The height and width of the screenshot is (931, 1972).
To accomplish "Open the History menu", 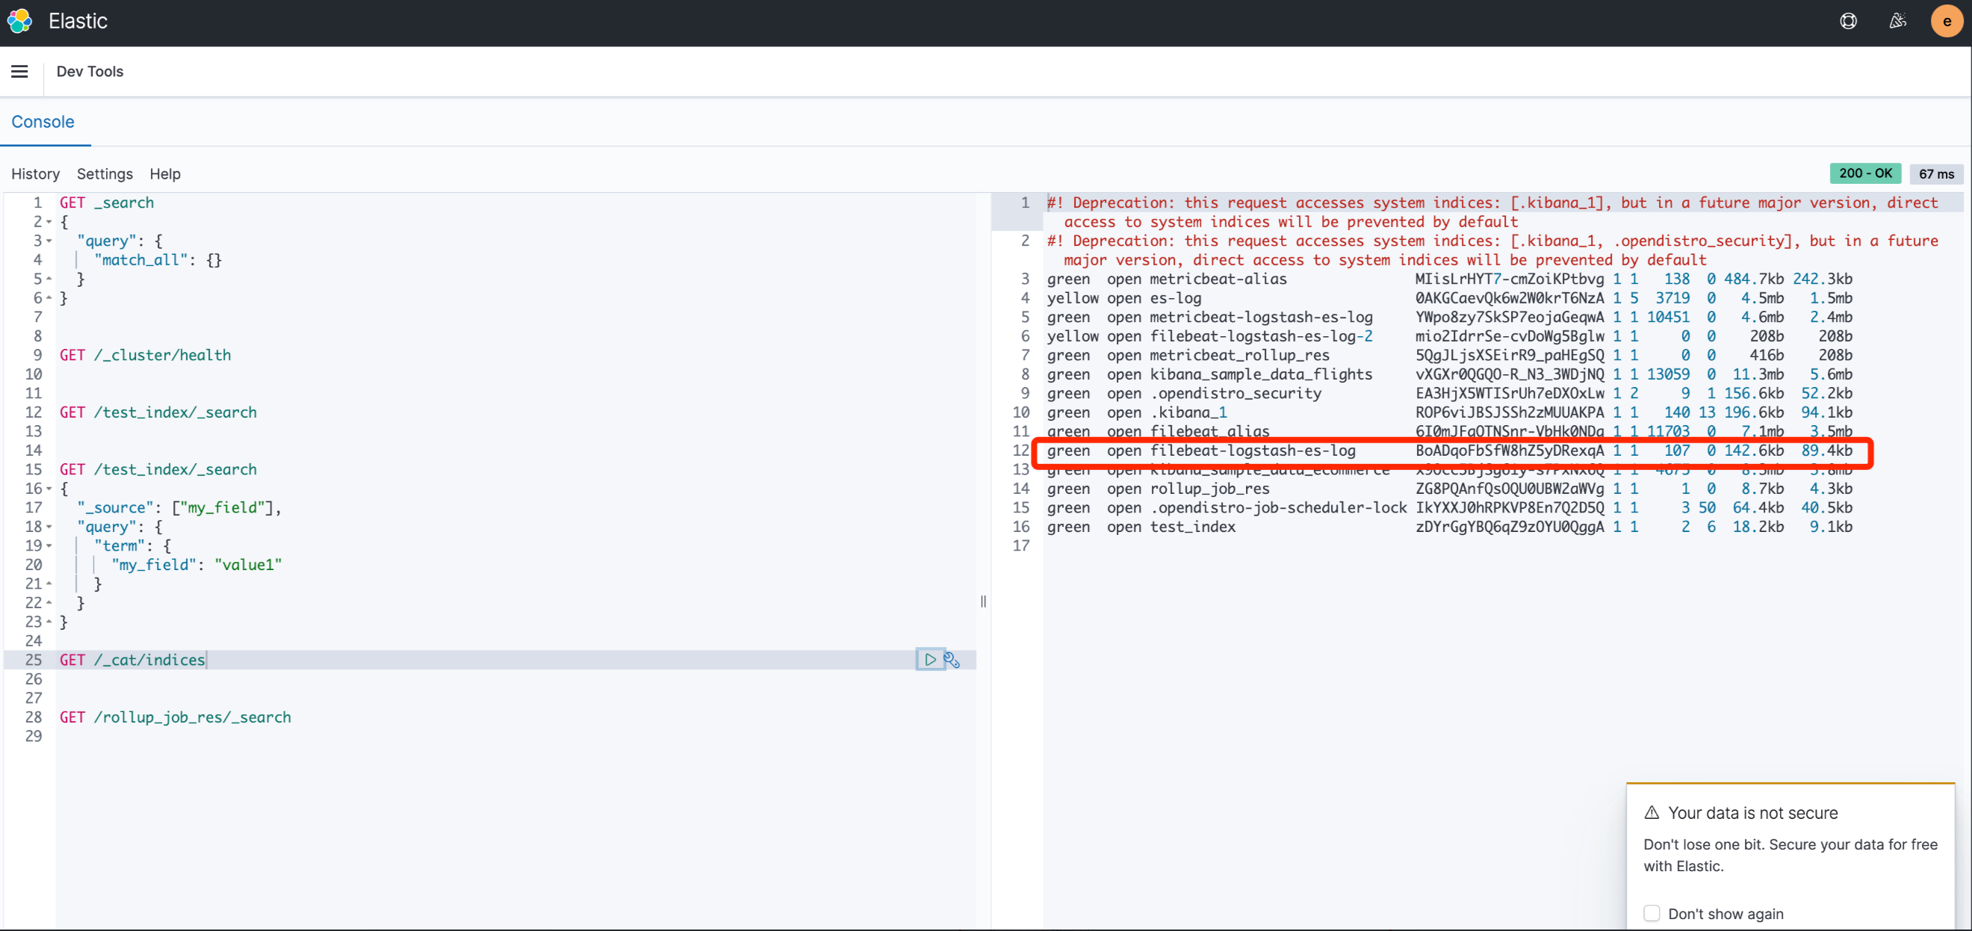I will [35, 174].
